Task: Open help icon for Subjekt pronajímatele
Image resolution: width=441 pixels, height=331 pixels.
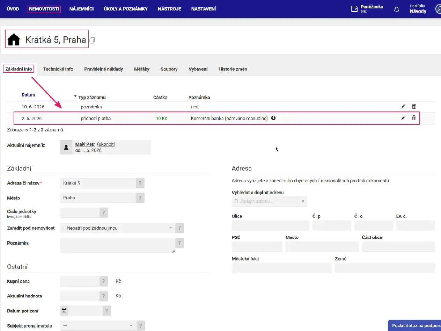Action: coord(140,326)
